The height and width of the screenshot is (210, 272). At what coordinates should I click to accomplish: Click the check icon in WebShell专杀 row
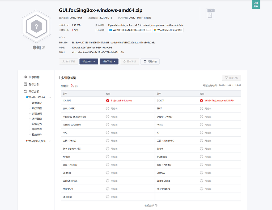[108, 181]
